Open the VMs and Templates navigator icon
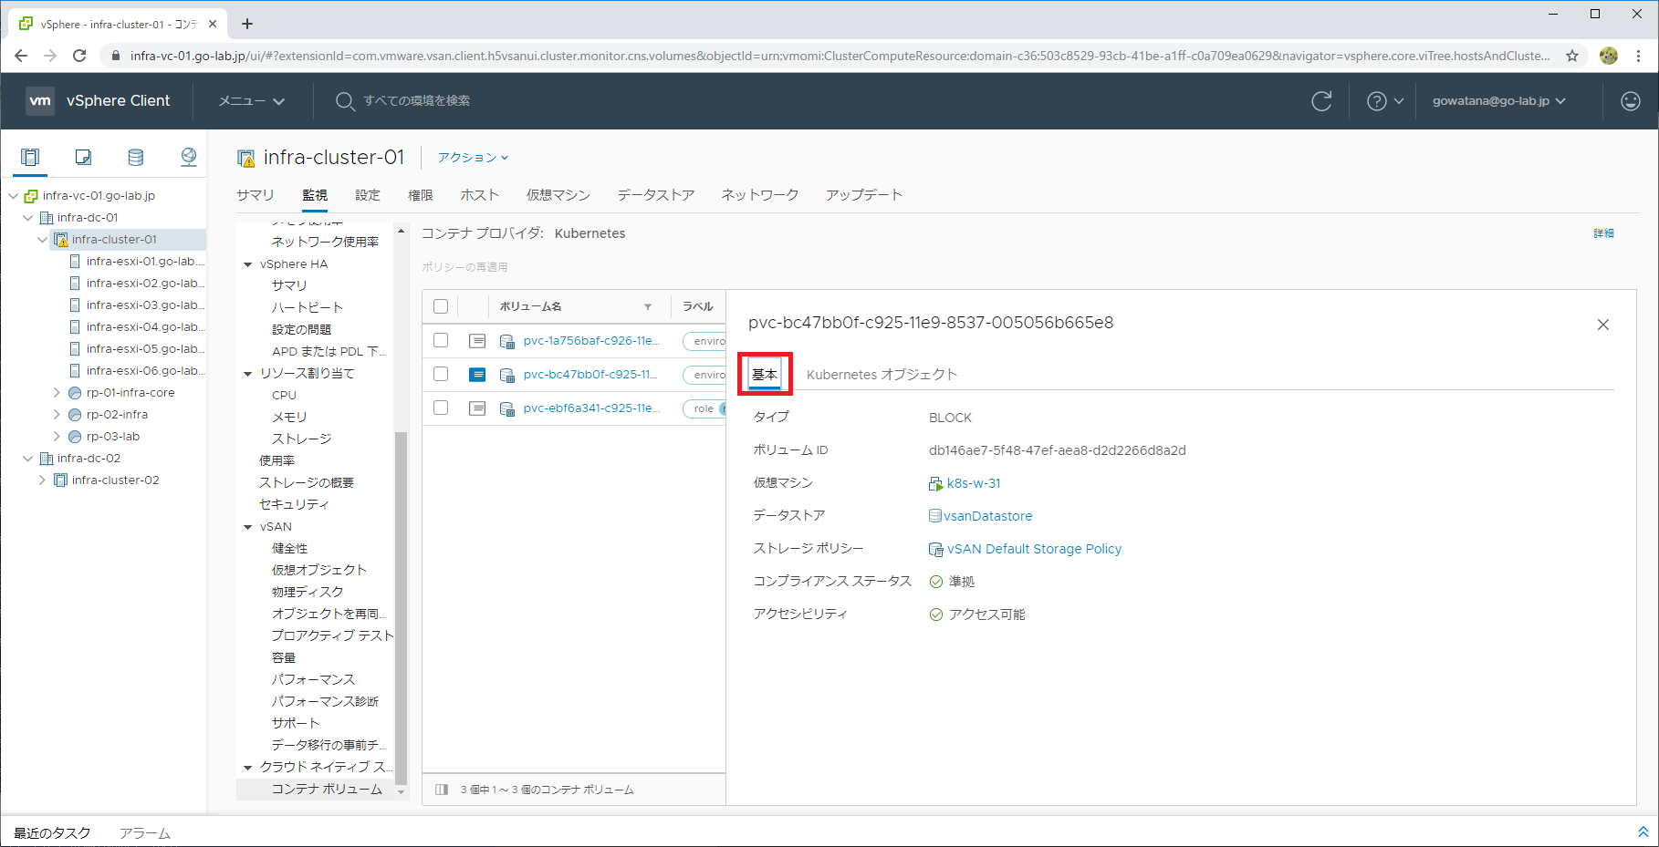 [83, 157]
